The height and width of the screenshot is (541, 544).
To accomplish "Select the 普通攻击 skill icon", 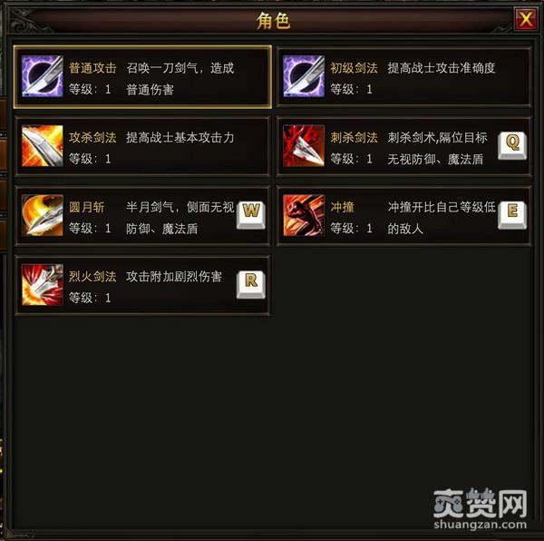I will [43, 76].
